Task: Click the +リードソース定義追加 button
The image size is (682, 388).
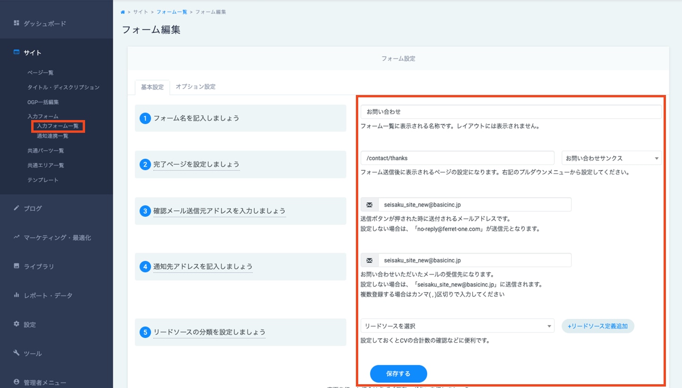Action: [x=598, y=326]
